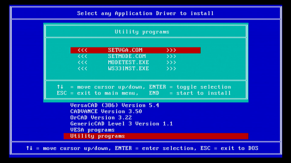Viewport: 291px width, 163px height.
Task: Select the SETMODE.COM entry
Action: (x=127, y=56)
